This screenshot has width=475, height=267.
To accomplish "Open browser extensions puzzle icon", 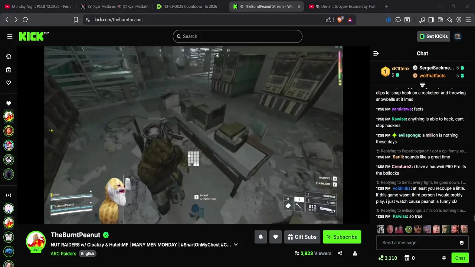I will (398, 20).
